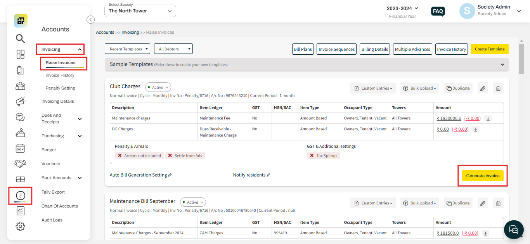This screenshot has width=530, height=244.
Task: Select the search magnifier icon in sidebar
Action: coord(21,38)
